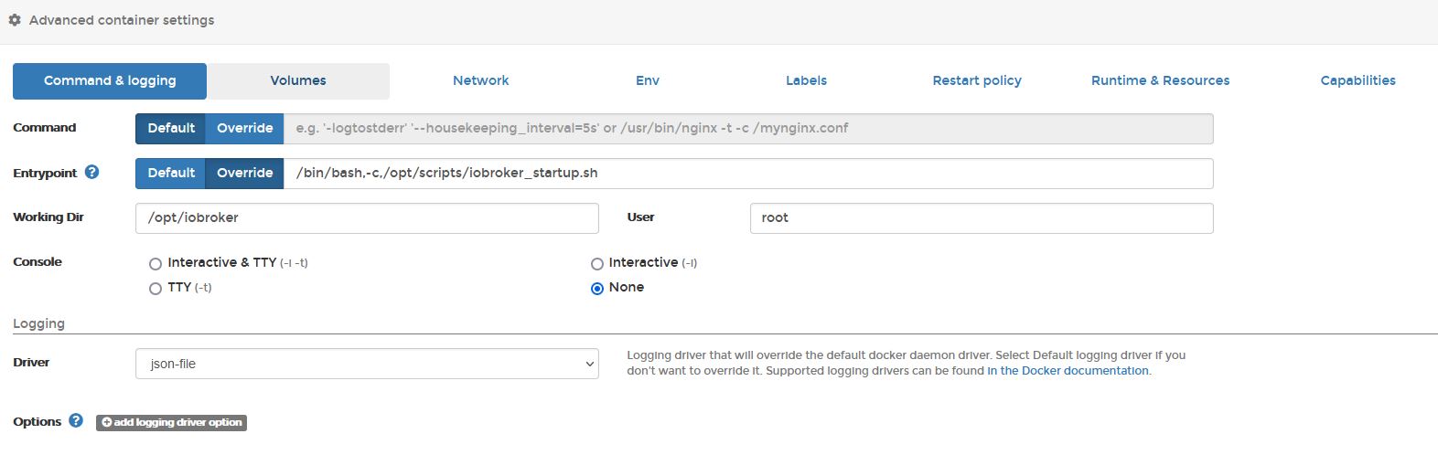Open the Docker documentation link
This screenshot has width=1438, height=455.
click(x=1068, y=371)
